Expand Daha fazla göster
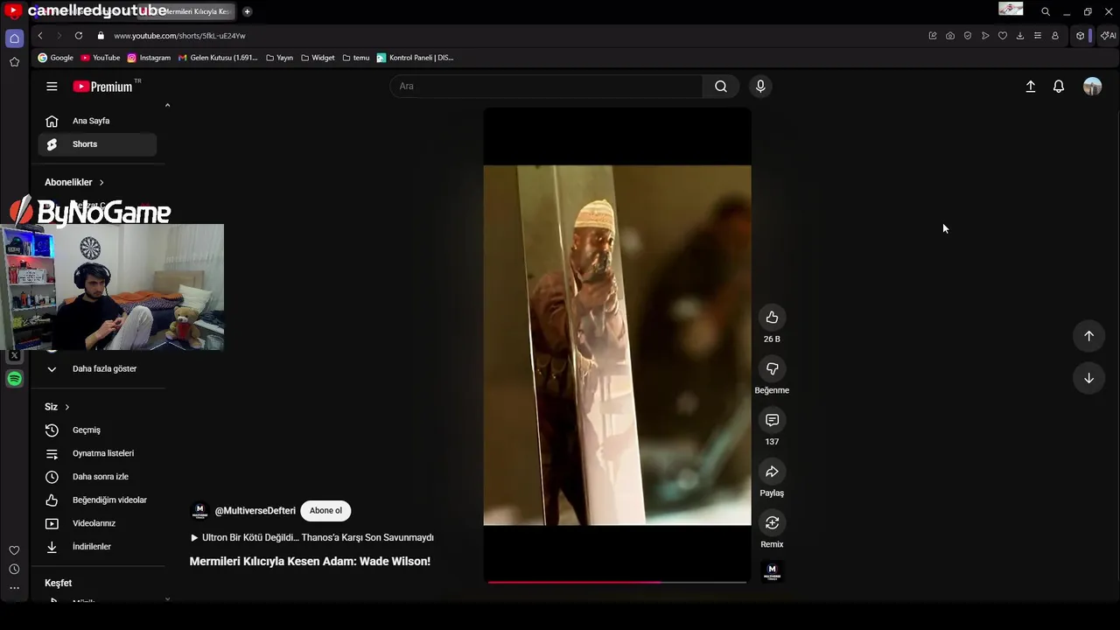The height and width of the screenshot is (630, 1120). coord(97,369)
